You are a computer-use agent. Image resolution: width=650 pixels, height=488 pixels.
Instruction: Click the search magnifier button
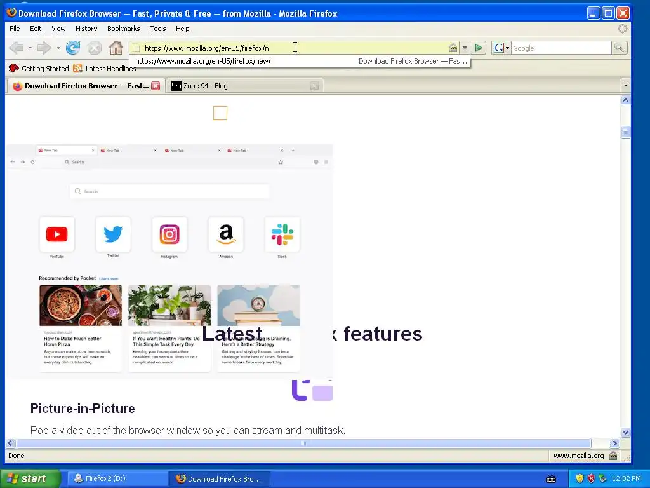619,48
